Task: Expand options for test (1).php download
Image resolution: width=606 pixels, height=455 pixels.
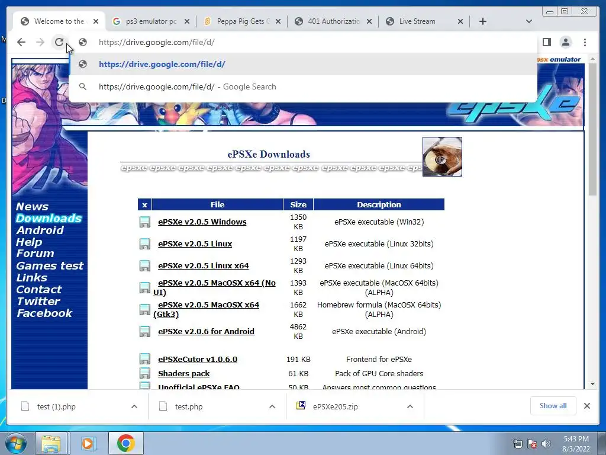Action: [134, 406]
